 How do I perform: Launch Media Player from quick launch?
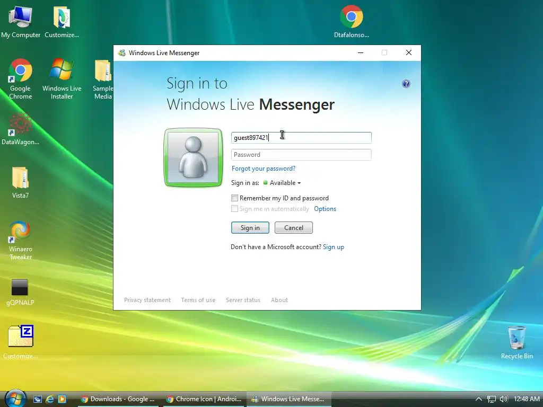62,399
